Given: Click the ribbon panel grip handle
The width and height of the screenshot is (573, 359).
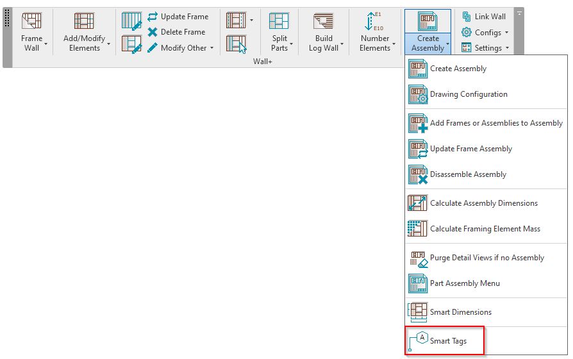Looking at the screenshot, I should 7,19.
